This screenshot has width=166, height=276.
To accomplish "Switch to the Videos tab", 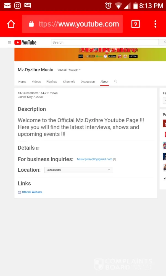I will coord(36,82).
